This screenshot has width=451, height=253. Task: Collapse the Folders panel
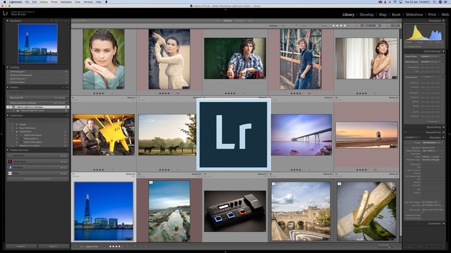point(7,87)
